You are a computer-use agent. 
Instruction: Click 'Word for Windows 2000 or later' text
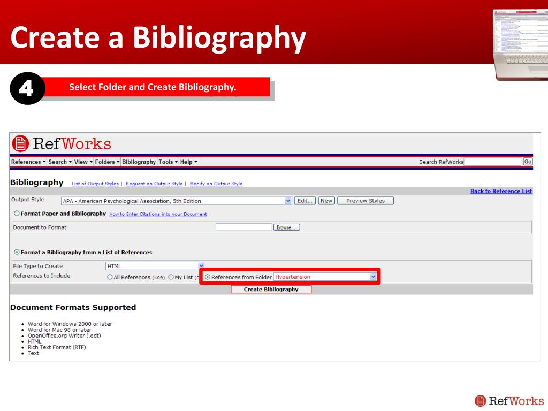pos(70,324)
